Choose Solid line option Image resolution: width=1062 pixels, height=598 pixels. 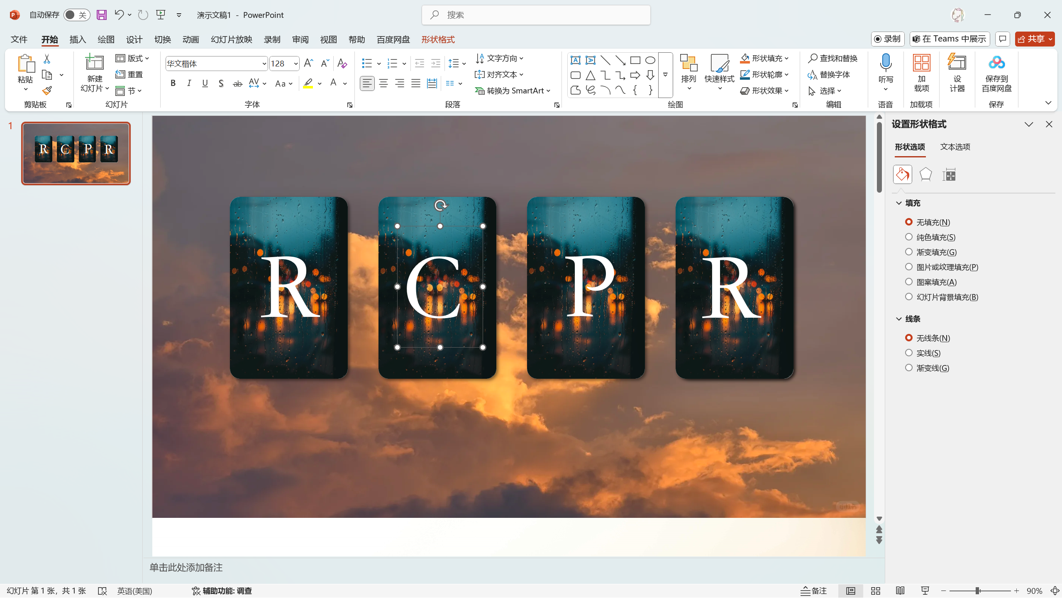909,353
